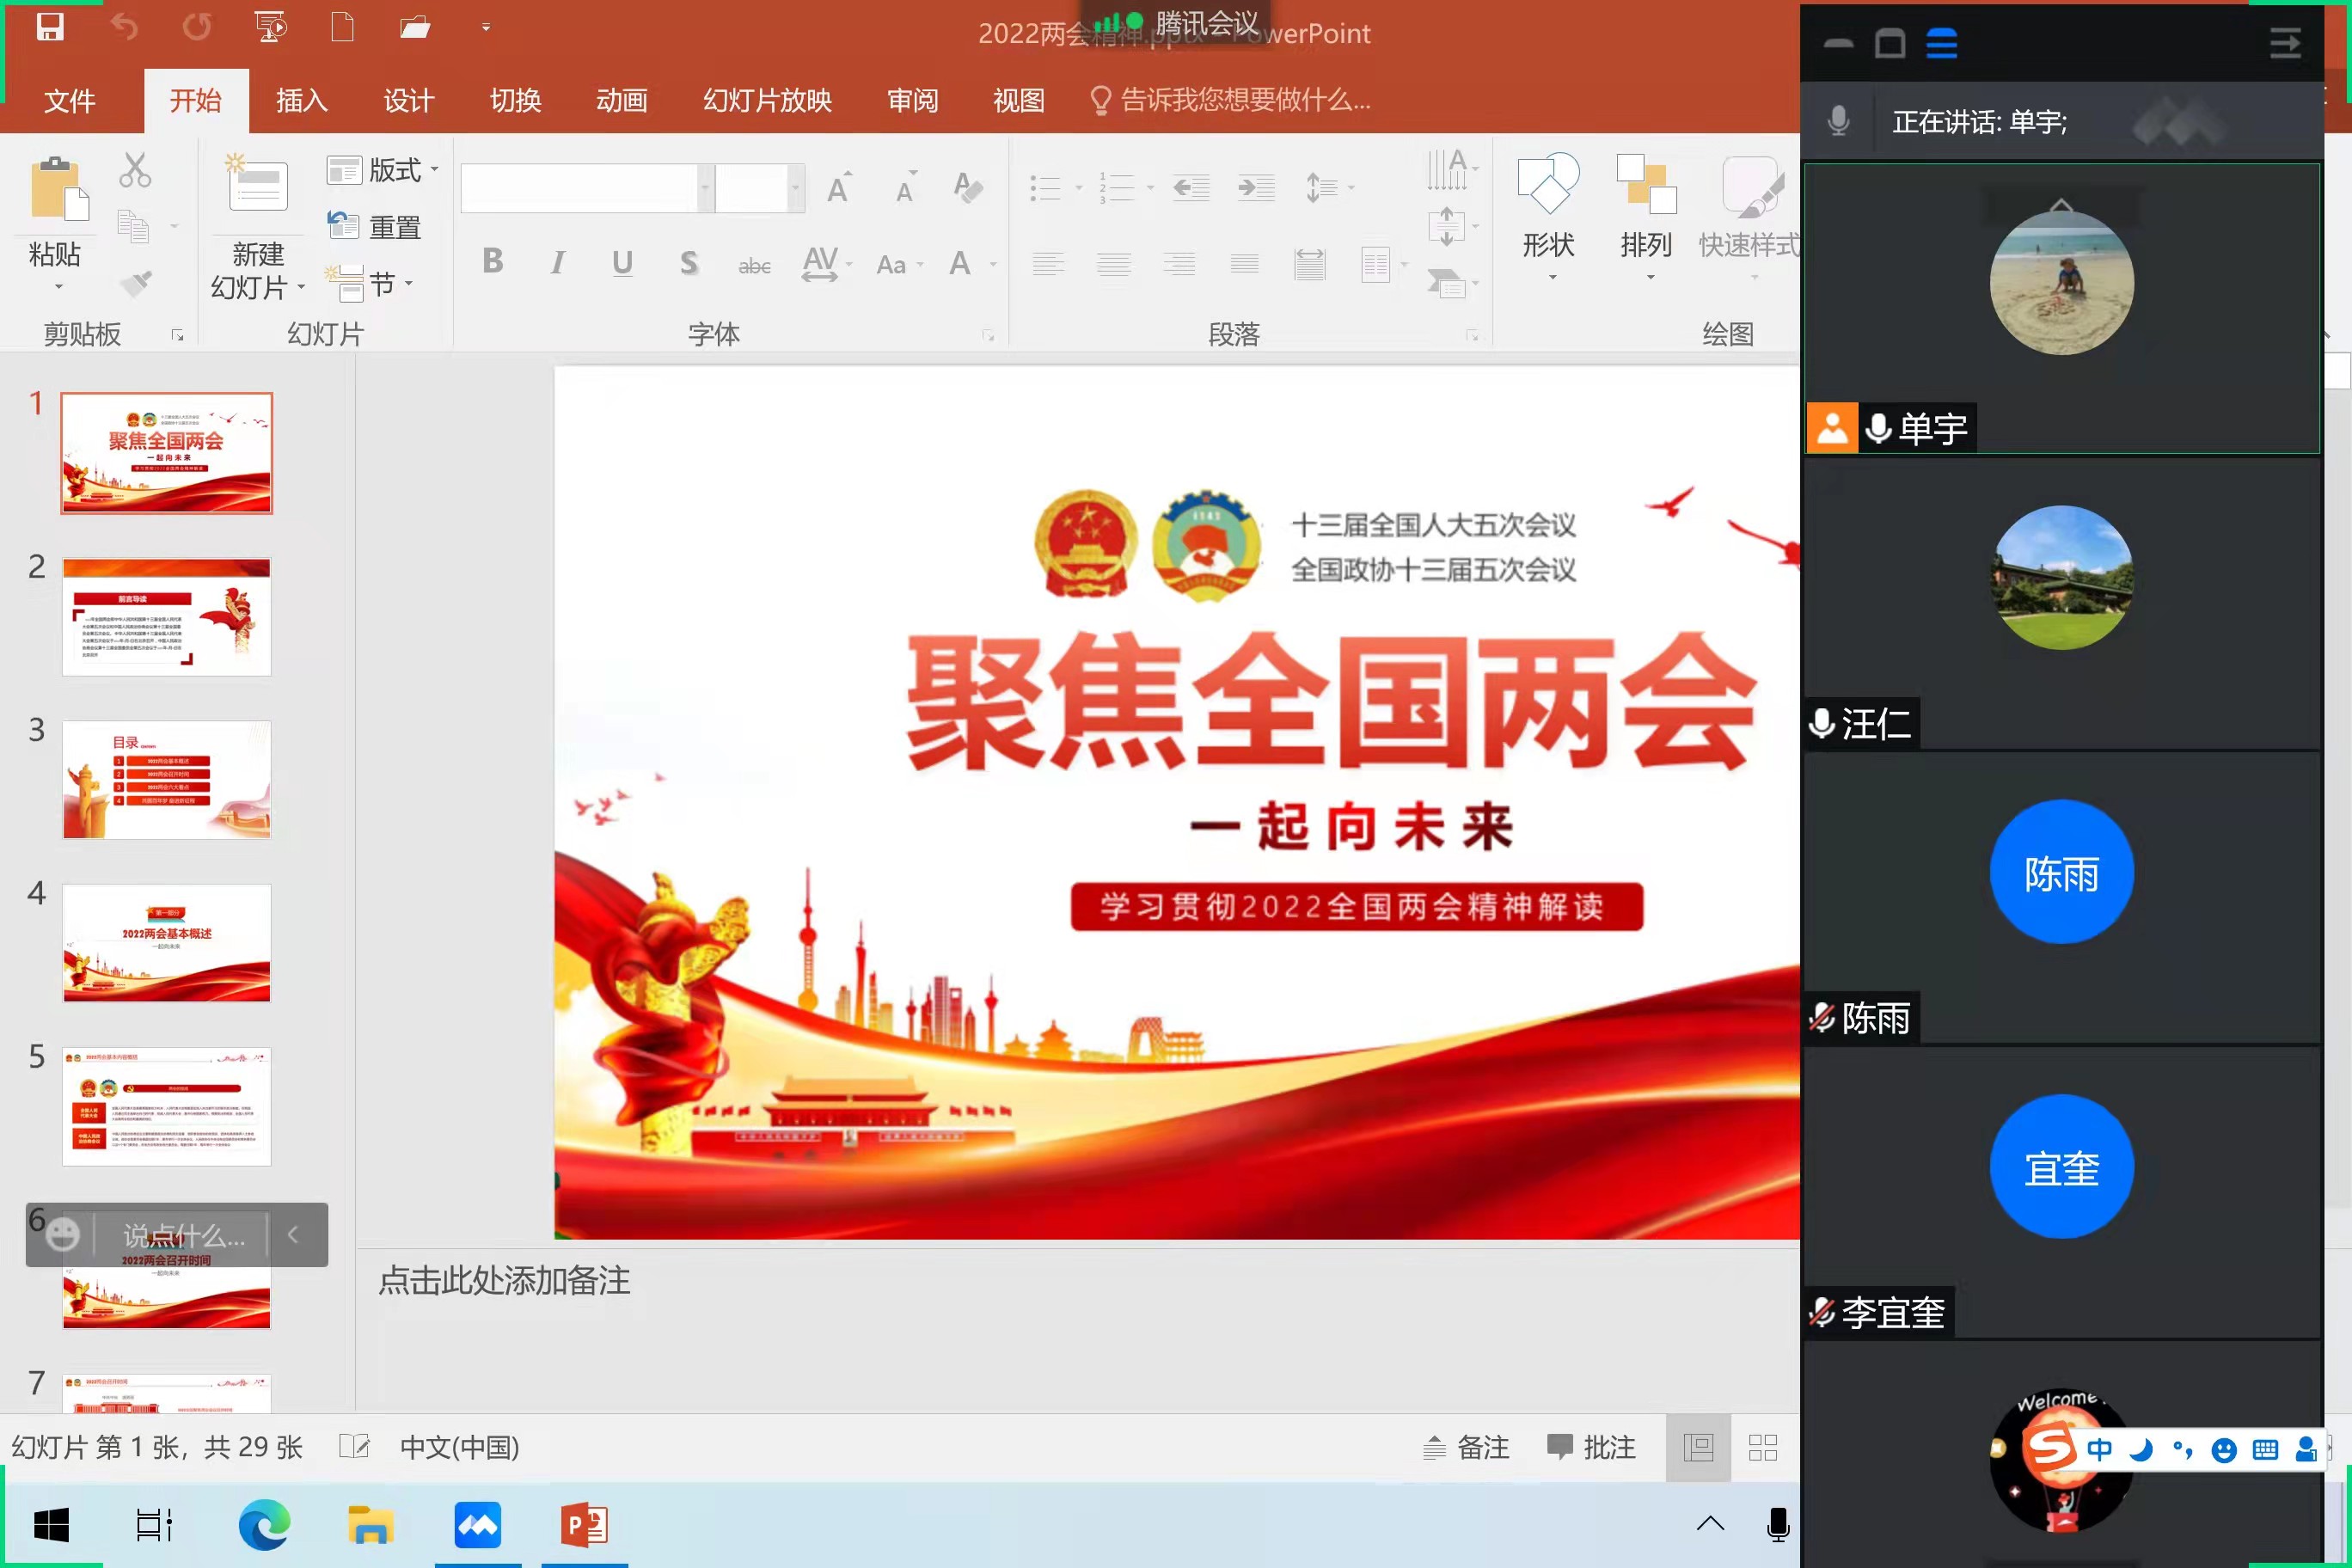
Task: Toggle the Comments pane button
Action: click(x=1592, y=1447)
